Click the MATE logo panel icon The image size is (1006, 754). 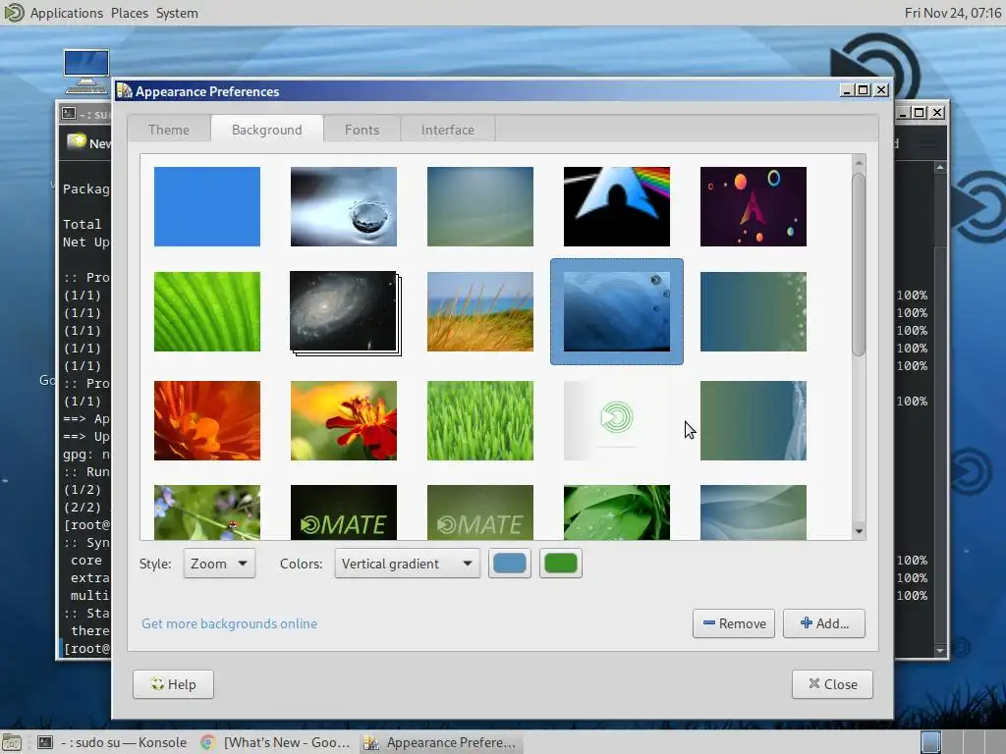(x=14, y=12)
